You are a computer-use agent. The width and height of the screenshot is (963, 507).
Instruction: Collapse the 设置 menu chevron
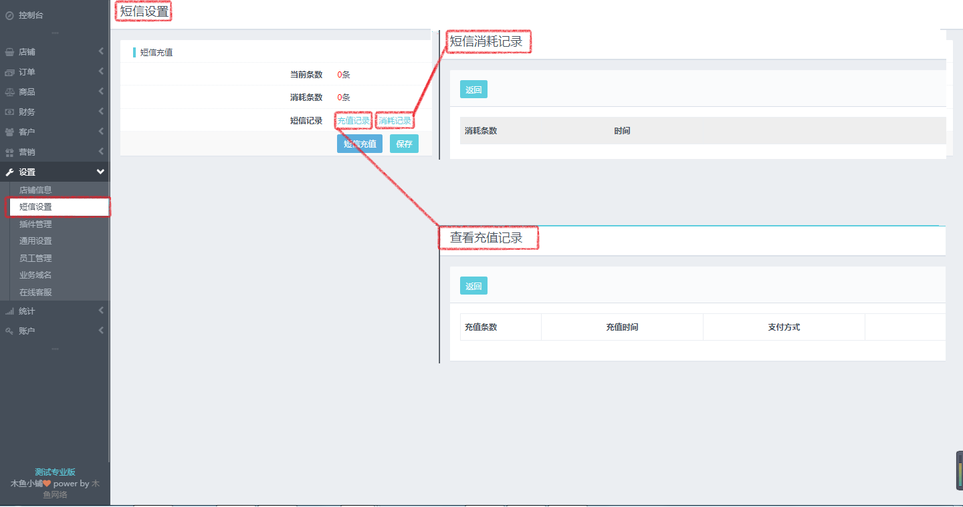pos(100,172)
